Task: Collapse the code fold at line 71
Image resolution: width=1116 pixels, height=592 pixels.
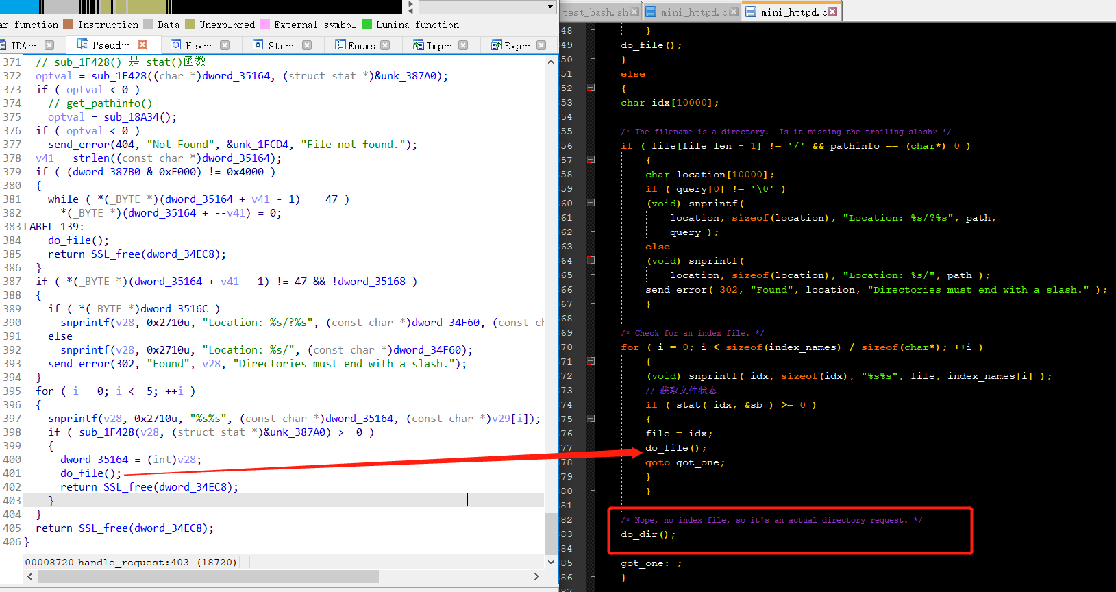Action: click(x=591, y=361)
